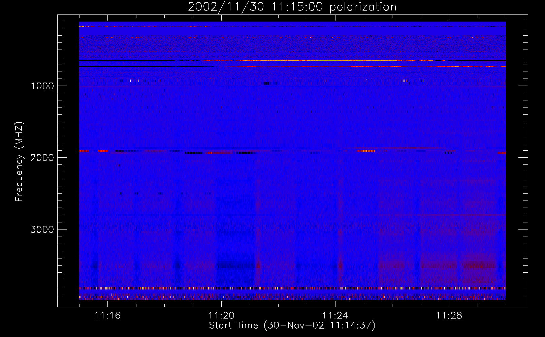Viewport: 545px width, 337px height.
Task: Click the 2000 frequency tick label
Action: coord(42,158)
